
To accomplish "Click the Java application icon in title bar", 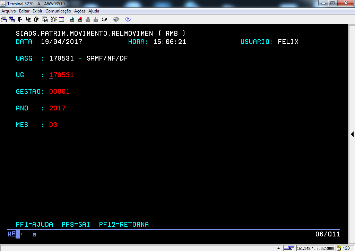I will point(3,3).
